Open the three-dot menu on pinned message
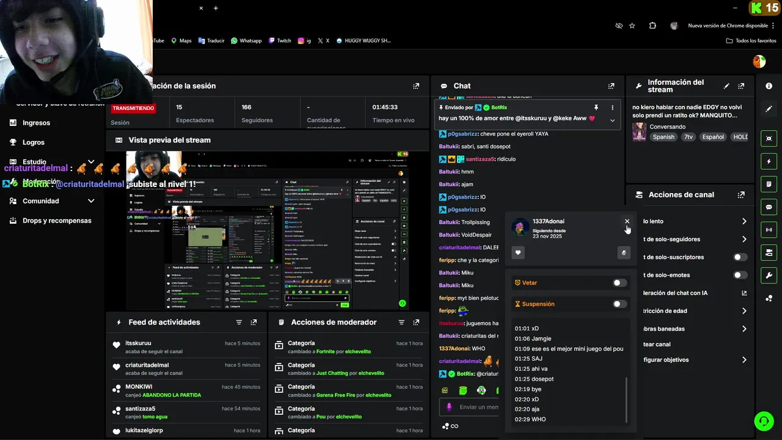The image size is (782, 440). click(612, 108)
